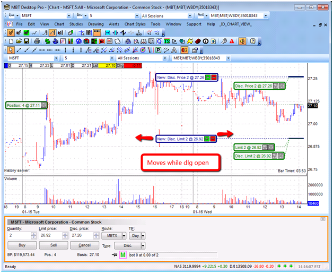Click green plus on New Disc. Limit label

point(207,139)
